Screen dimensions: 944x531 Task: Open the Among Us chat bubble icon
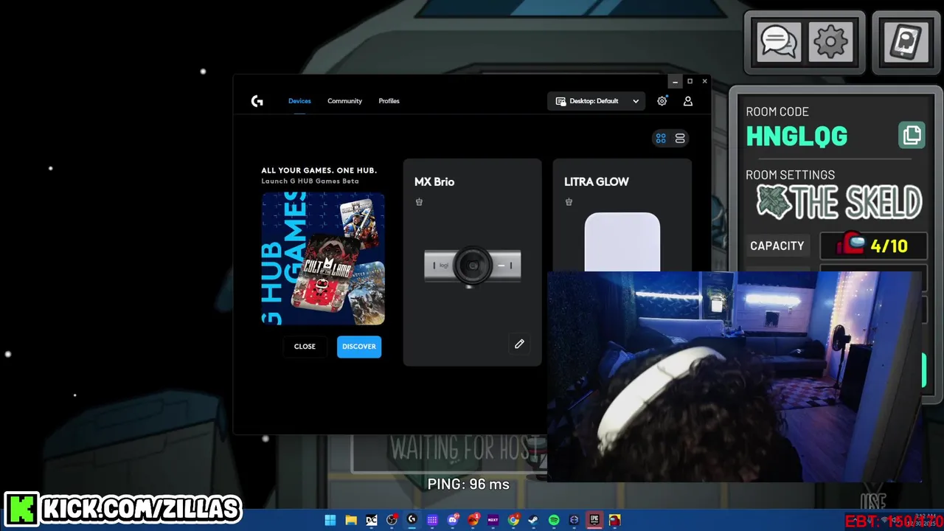click(x=778, y=42)
